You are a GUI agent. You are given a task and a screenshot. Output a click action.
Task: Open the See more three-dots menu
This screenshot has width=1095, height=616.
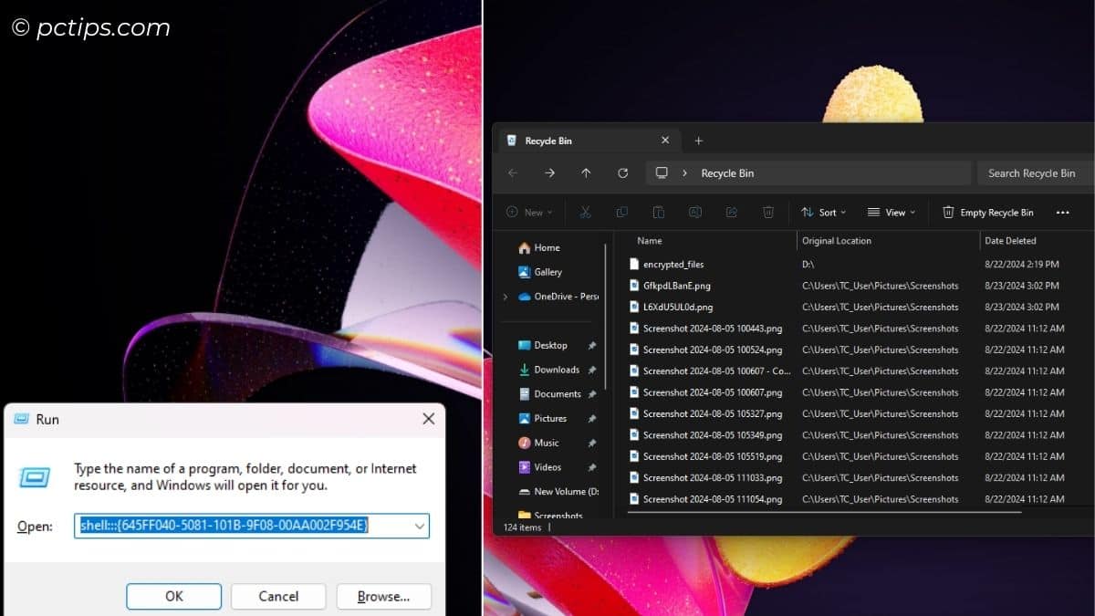[x=1062, y=213]
